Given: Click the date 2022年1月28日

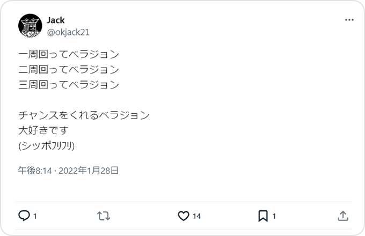Looking at the screenshot, I should [88, 171].
